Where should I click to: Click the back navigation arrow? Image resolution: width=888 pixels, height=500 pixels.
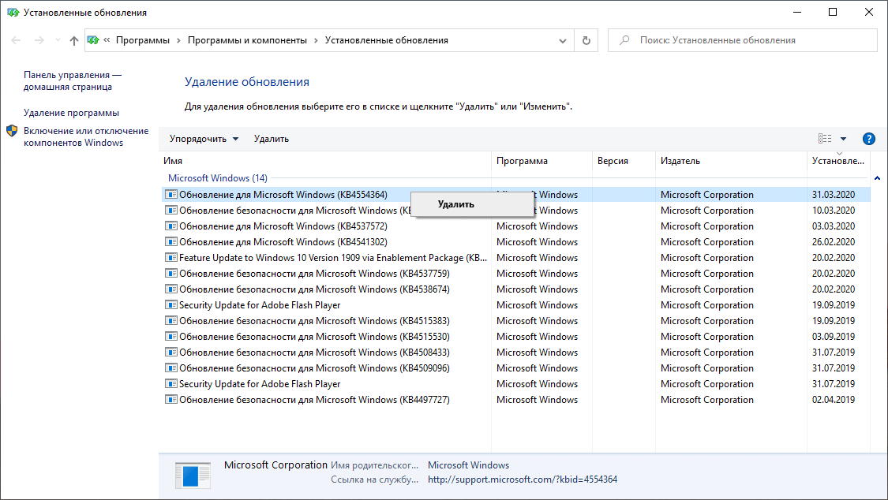pyautogui.click(x=17, y=40)
